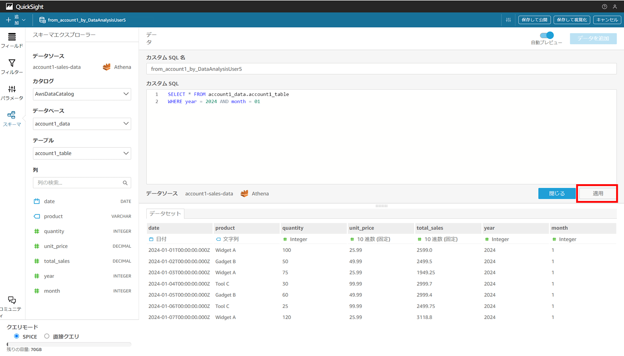Open the フィルター sidebar panel
Screen dimensions: 624x356
[12, 67]
